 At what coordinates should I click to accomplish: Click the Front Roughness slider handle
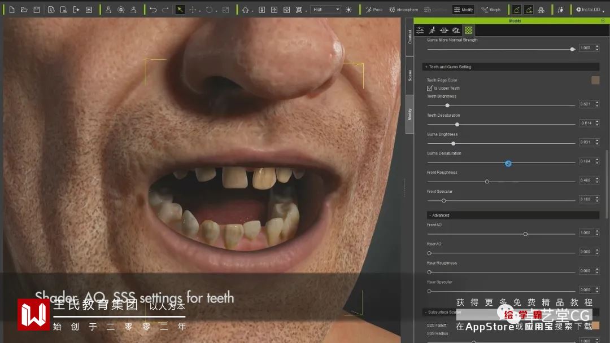[487, 182]
